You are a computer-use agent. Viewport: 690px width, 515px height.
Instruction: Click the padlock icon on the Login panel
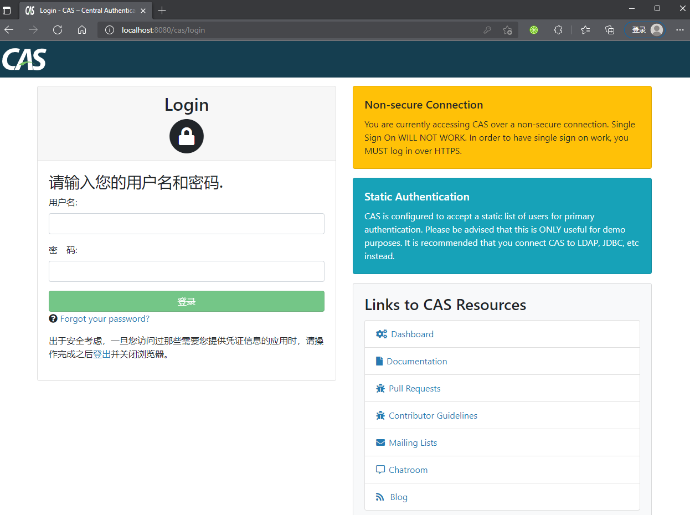point(186,136)
